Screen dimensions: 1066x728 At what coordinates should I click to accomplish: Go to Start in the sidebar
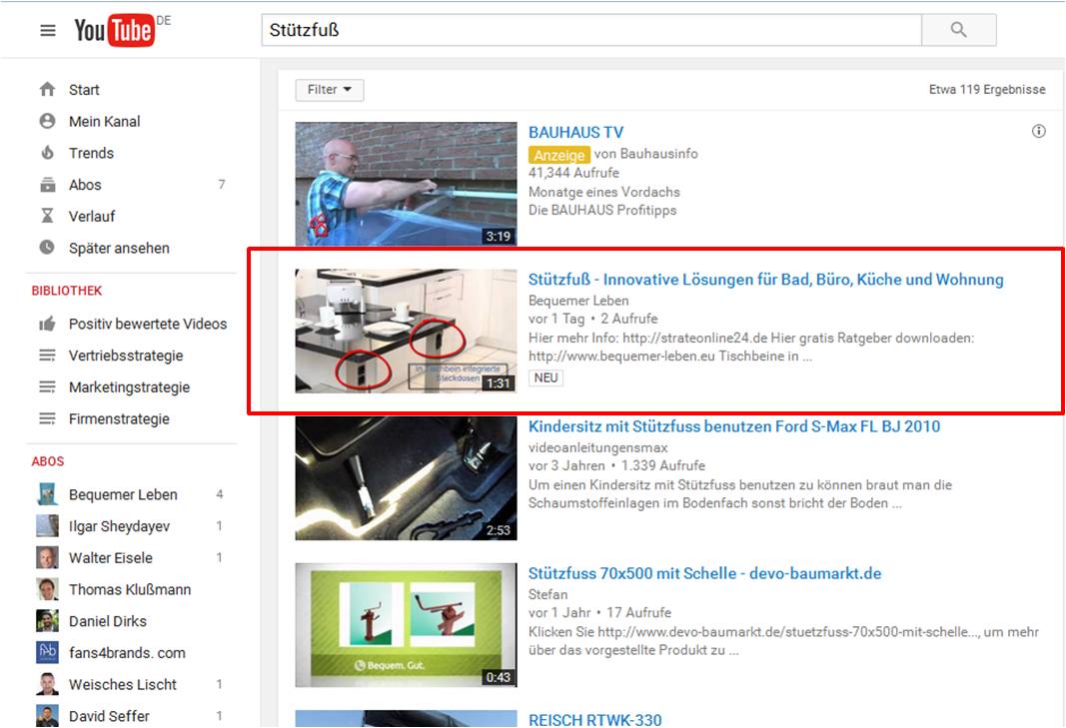(x=84, y=90)
